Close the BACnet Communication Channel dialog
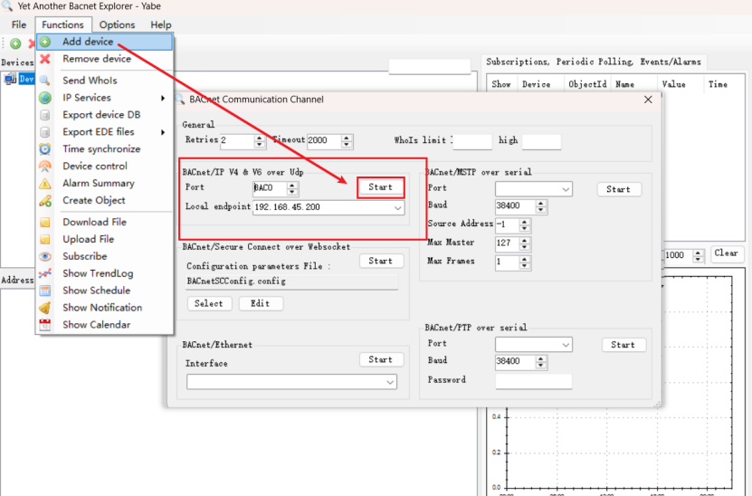Image resolution: width=752 pixels, height=496 pixels. pos(648,100)
